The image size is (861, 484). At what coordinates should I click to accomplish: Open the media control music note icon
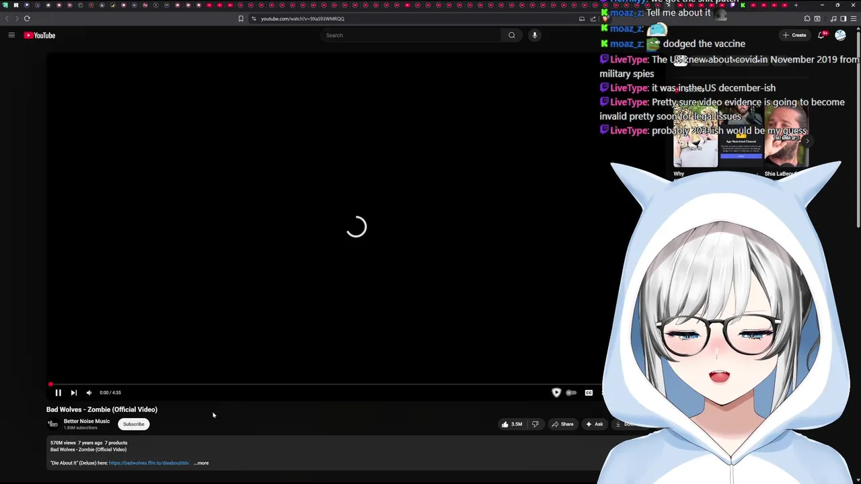[x=834, y=19]
